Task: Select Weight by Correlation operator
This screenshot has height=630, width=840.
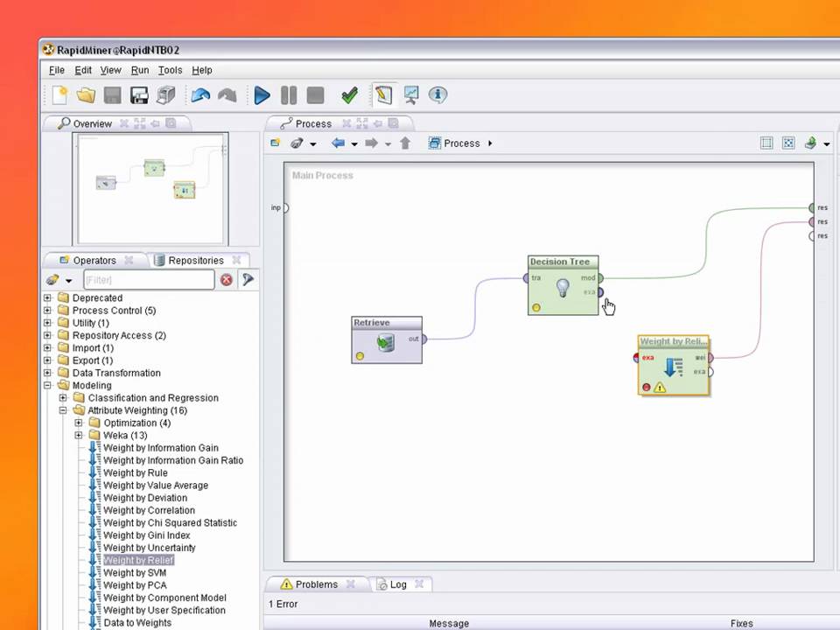Action: coord(149,510)
